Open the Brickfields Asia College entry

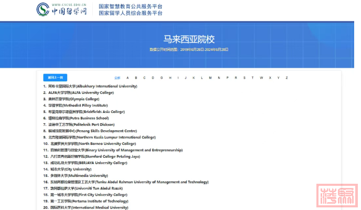coord(84,112)
